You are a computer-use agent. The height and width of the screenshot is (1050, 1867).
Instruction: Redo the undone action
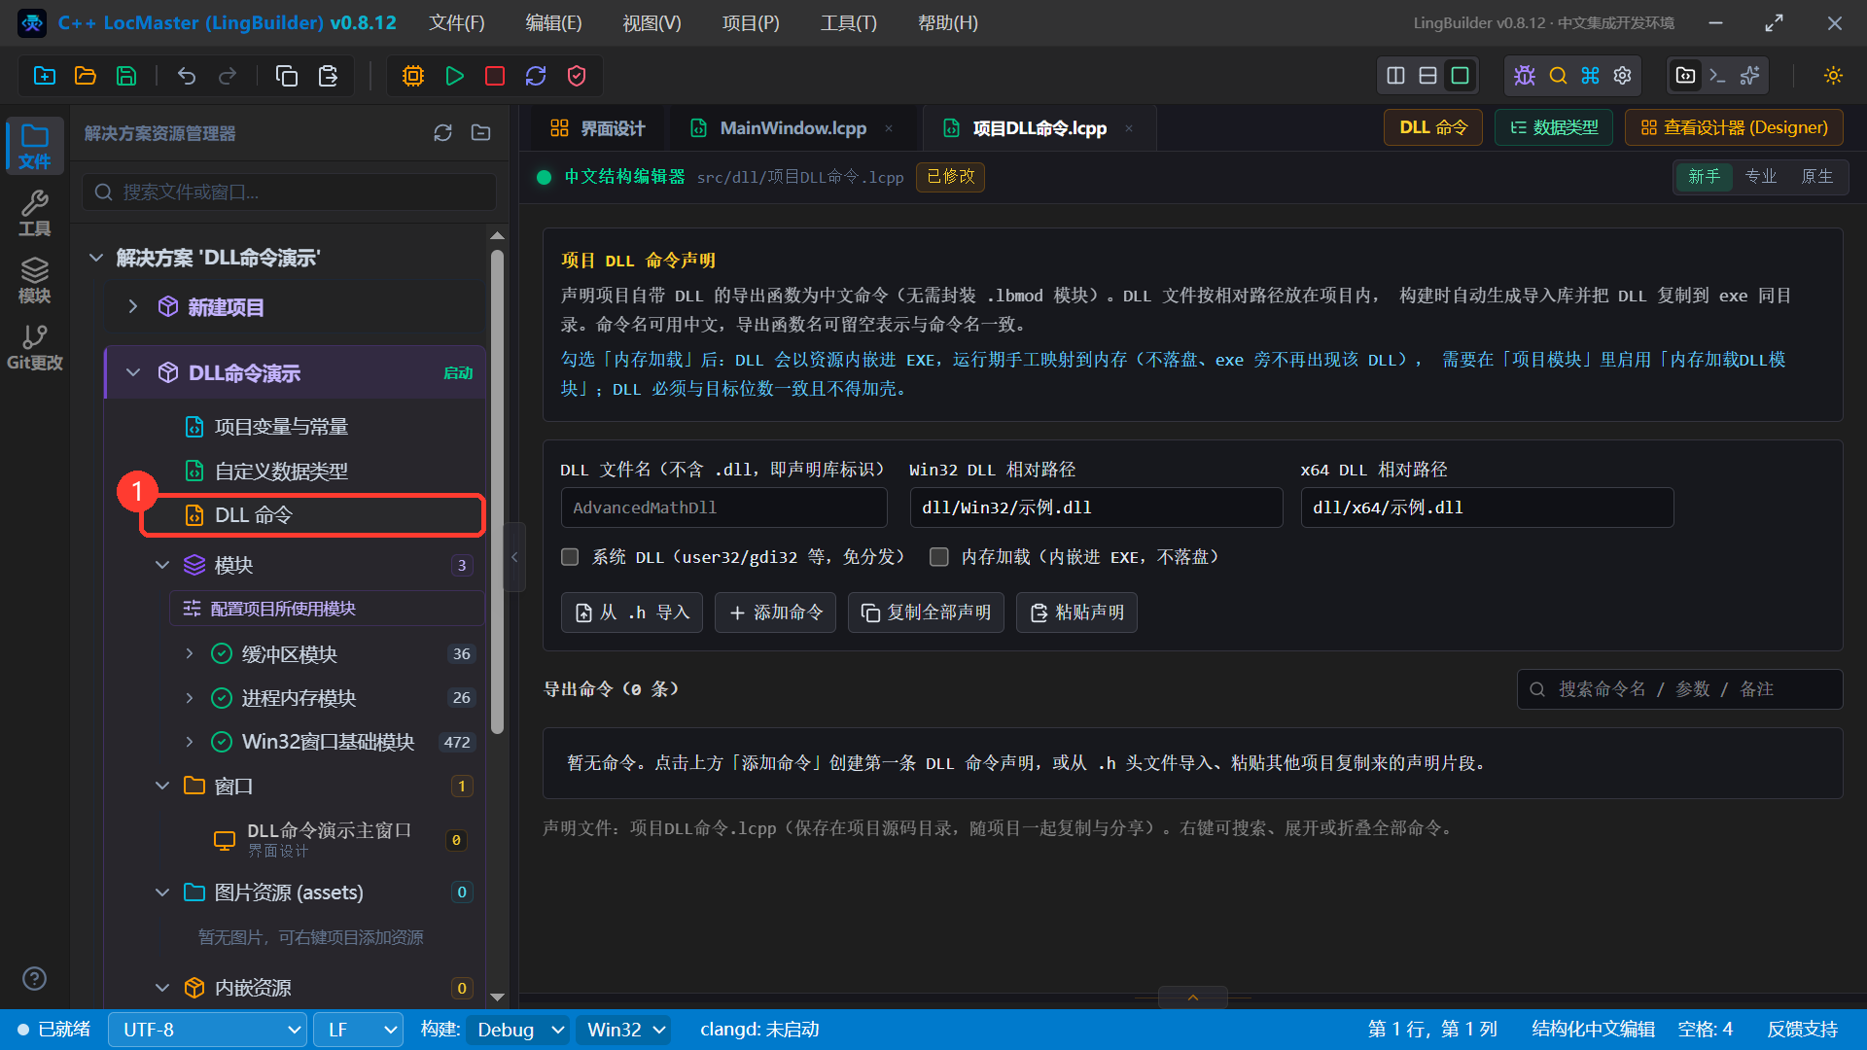(228, 76)
